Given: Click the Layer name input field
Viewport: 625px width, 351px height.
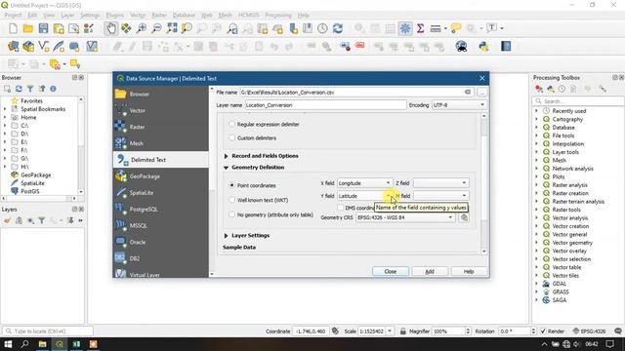Looking at the screenshot, I should click(x=325, y=105).
